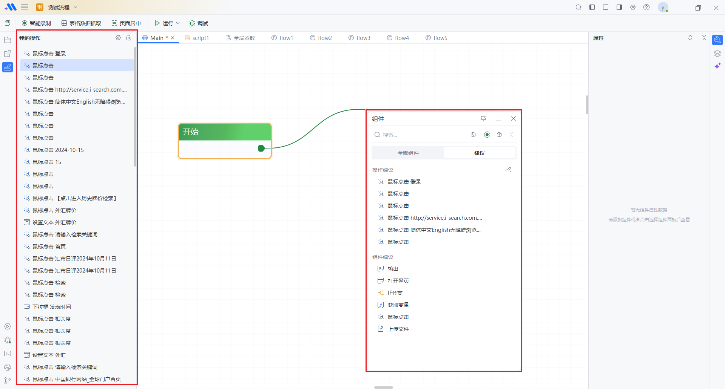Open the 运行 dropdown arrow
The image size is (725, 389).
(x=178, y=23)
